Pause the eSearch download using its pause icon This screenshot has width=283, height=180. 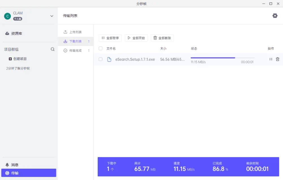[x=271, y=59]
